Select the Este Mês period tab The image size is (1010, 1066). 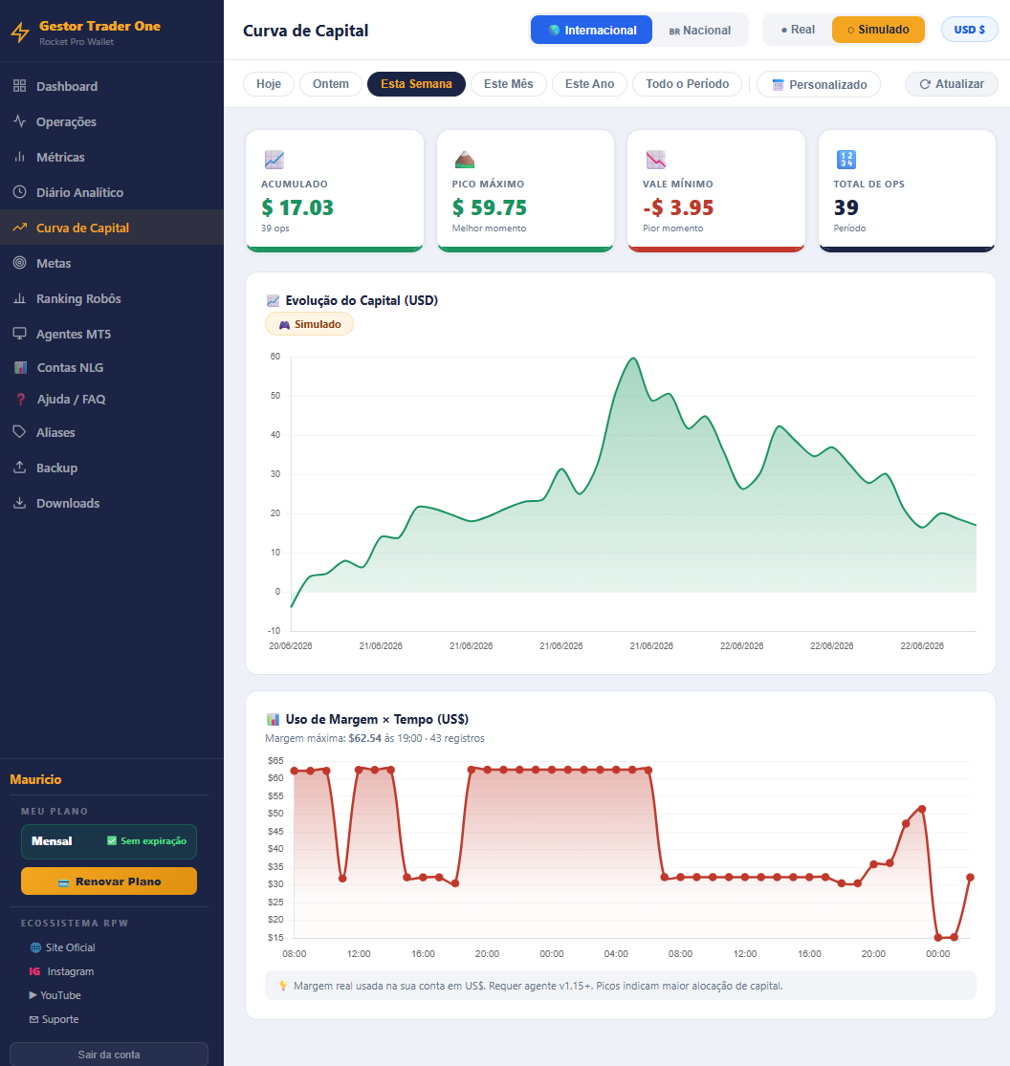508,83
